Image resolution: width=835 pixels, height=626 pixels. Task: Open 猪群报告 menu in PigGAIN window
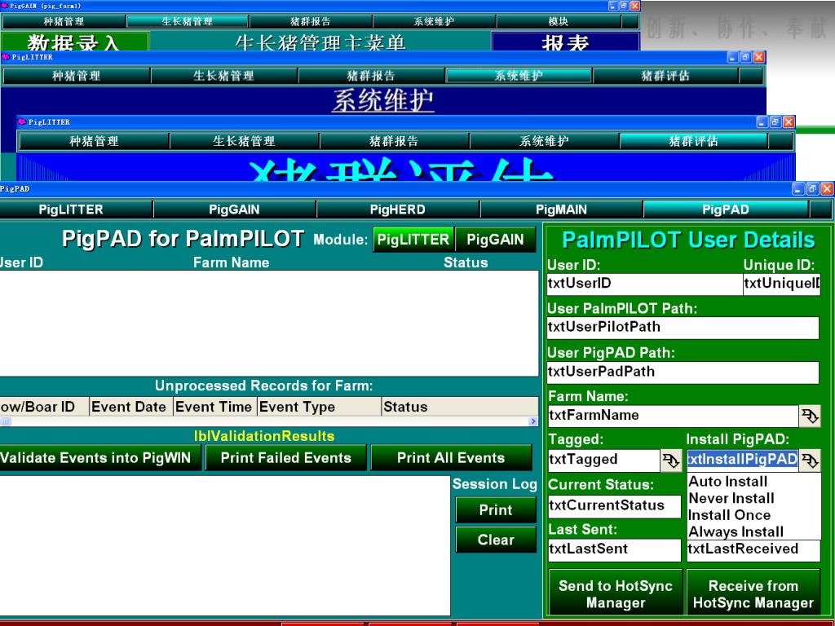tap(311, 21)
